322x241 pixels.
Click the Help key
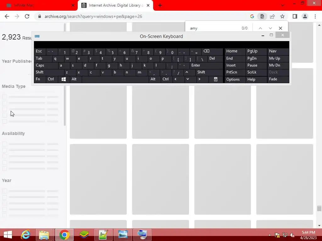(x=256, y=79)
